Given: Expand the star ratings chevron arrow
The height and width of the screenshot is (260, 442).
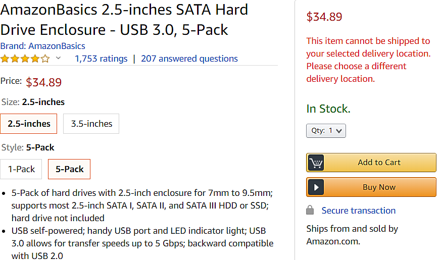Looking at the screenshot, I should [x=59, y=58].
